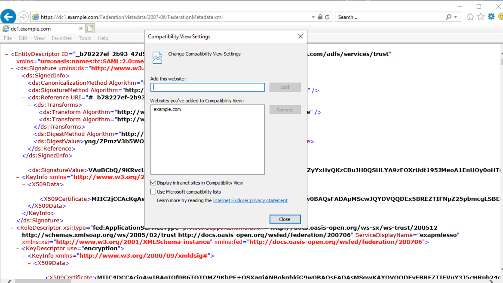The height and width of the screenshot is (283, 503).
Task: Click the browser Forward arrow button
Action: (23, 17)
